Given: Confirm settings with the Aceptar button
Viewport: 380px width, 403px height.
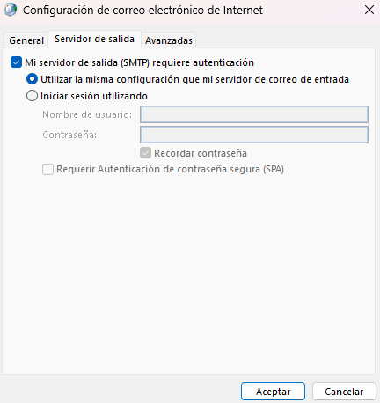Looking at the screenshot, I should pos(273,392).
